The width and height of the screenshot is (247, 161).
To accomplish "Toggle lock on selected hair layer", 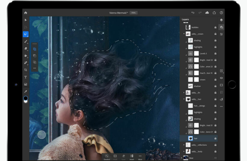I will click(215, 138).
